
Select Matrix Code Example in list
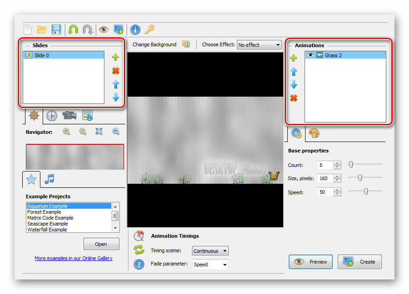pyautogui.click(x=69, y=218)
